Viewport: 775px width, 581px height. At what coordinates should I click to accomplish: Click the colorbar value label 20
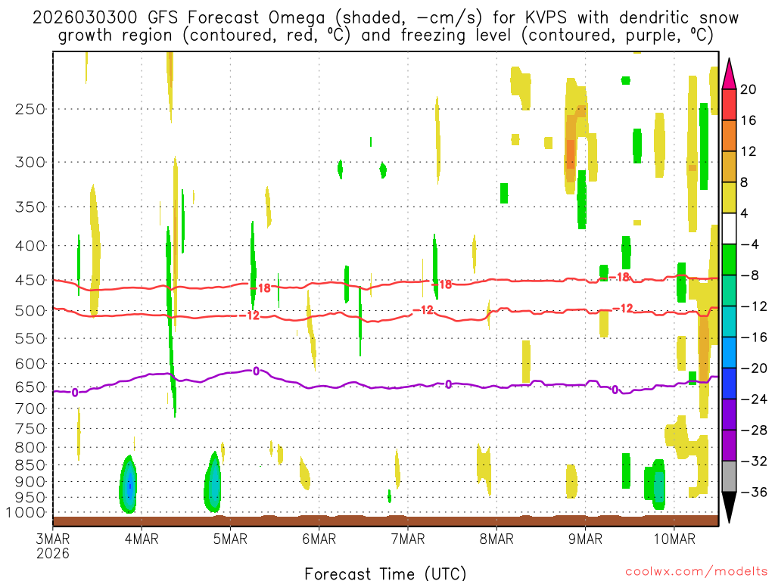coord(749,89)
